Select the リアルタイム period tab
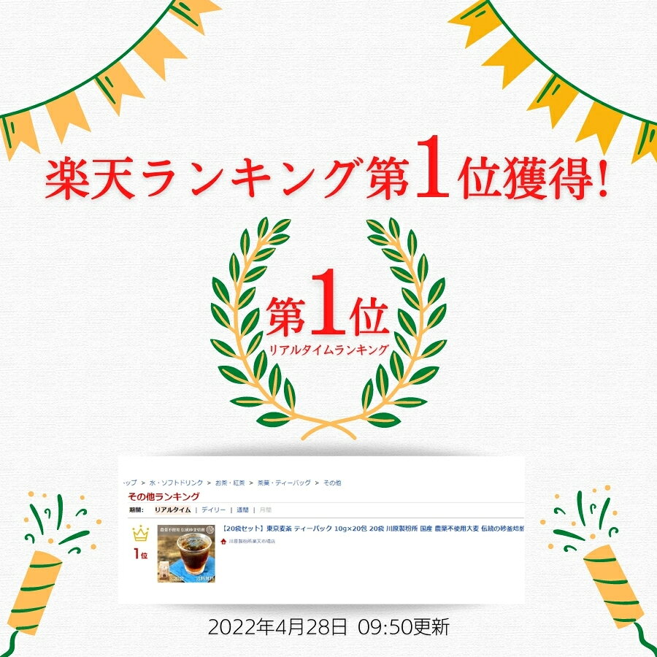This screenshot has width=657, height=657. [172, 510]
